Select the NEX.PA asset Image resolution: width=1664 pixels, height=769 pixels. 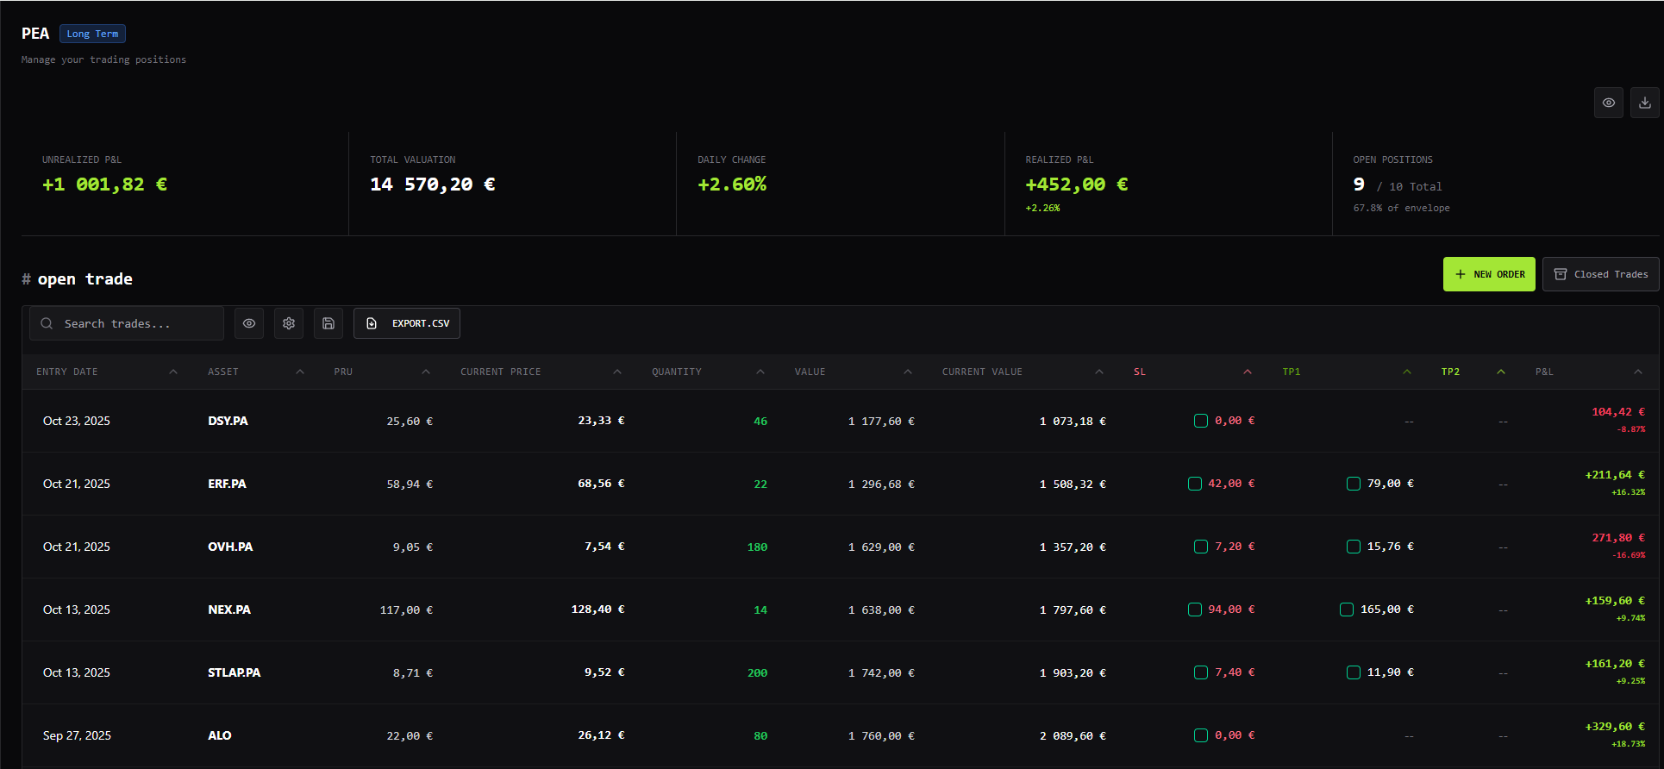pos(229,610)
